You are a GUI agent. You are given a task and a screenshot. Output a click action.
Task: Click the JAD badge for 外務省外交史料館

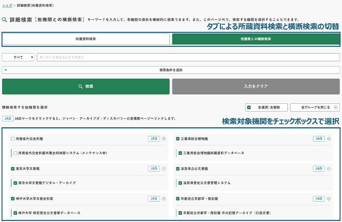[x=154, y=139]
